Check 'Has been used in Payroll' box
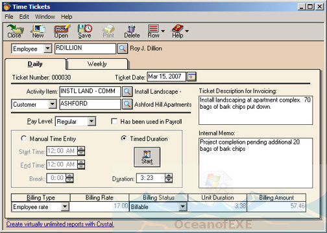Screen dimensions: 327x233 pos(114,121)
